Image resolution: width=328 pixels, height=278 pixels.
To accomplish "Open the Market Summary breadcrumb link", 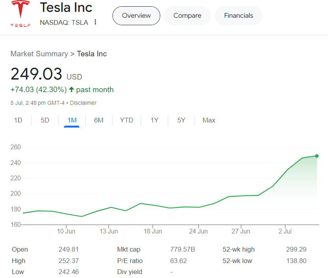I will pyautogui.click(x=39, y=54).
